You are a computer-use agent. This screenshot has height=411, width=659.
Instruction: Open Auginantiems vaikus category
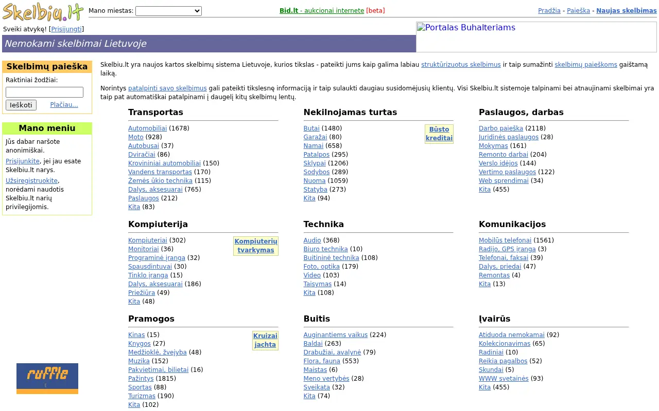click(336, 335)
